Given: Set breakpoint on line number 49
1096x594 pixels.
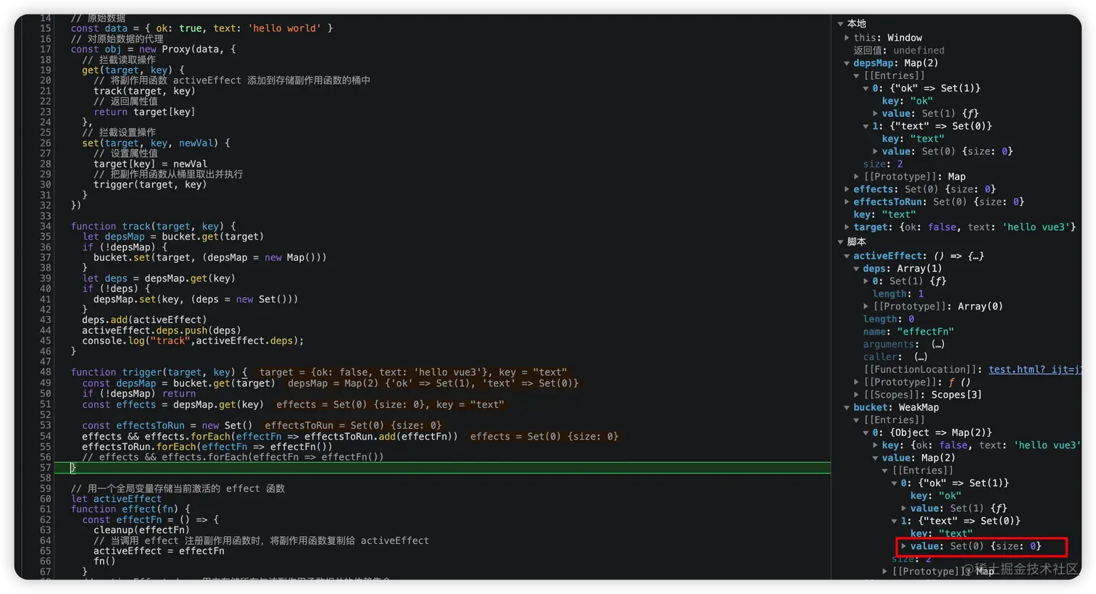Looking at the screenshot, I should pos(45,383).
